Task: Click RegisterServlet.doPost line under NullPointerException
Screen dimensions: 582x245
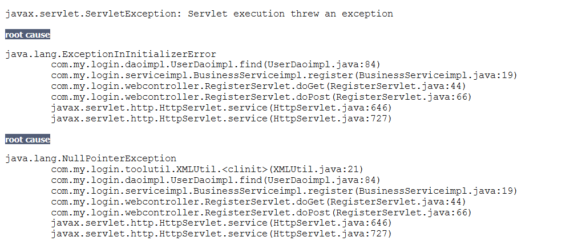Action: 261,213
